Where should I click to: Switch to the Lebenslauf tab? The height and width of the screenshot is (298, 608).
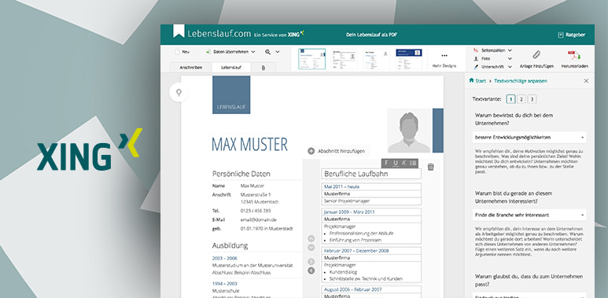coord(231,68)
